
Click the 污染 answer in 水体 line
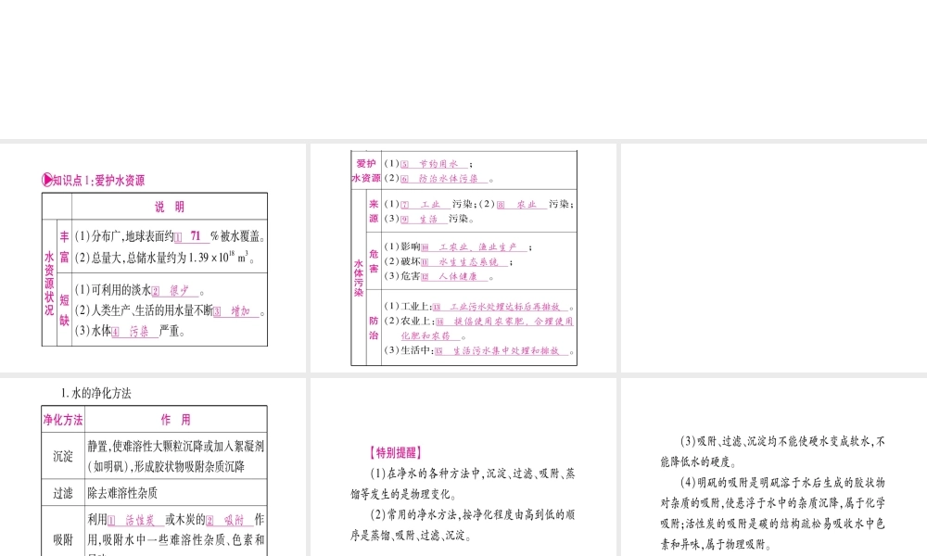139,332
